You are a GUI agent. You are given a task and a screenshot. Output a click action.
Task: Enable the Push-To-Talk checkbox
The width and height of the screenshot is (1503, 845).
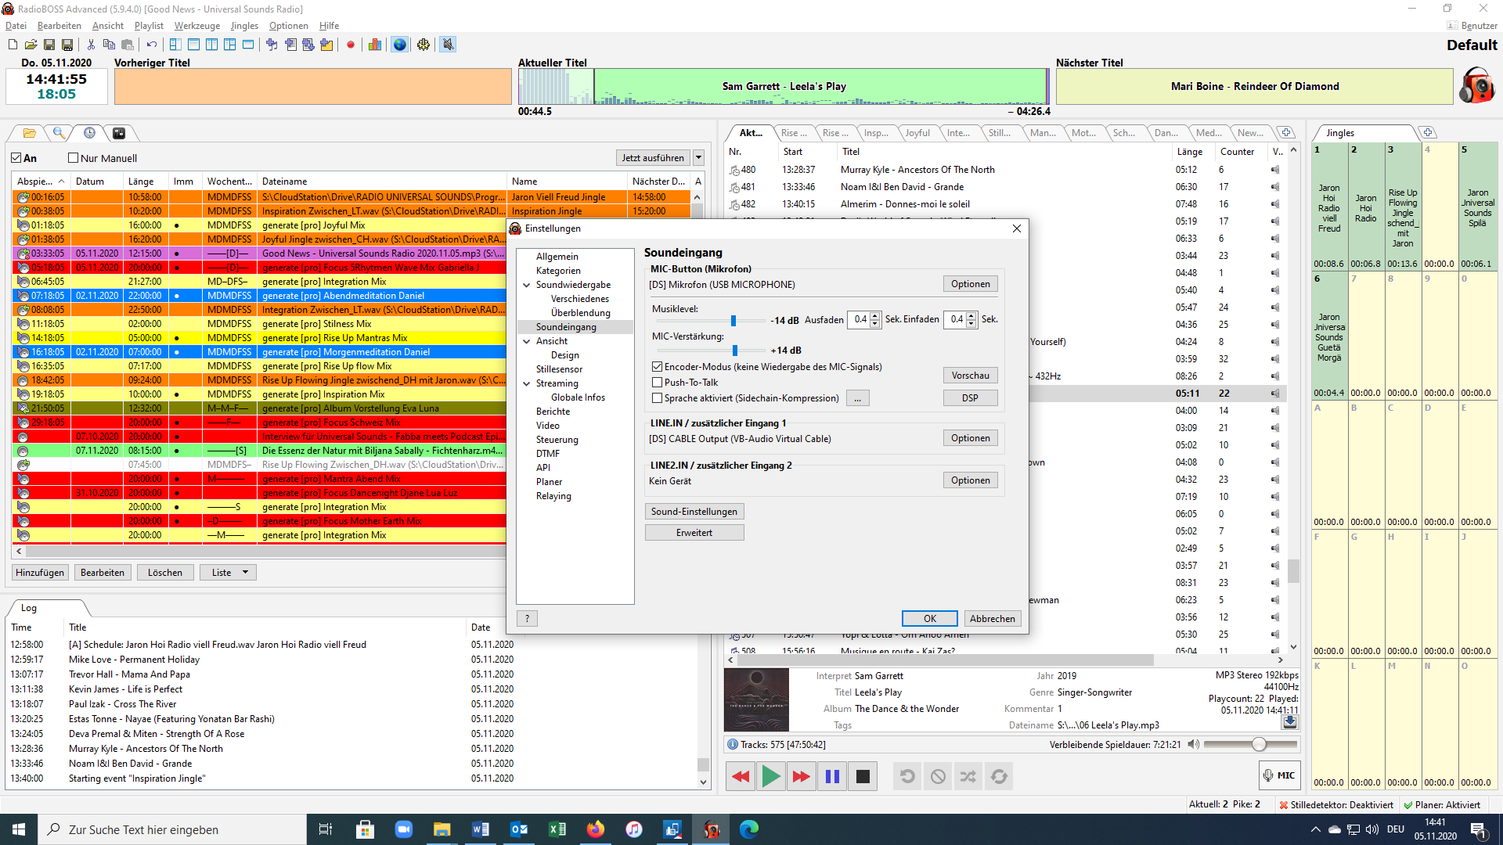click(x=658, y=383)
